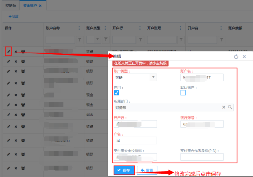Image resolution: width=253 pixels, height=177 pixels.
Task: Click the pencil edit icon in first row
Action: click(8, 51)
